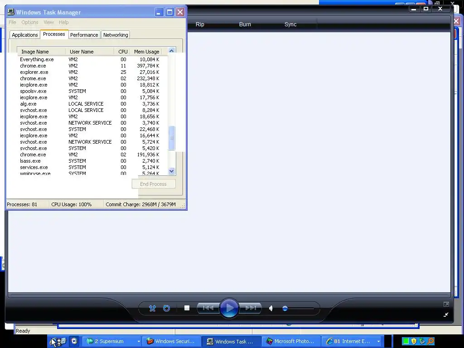Switch to Microsoft Photo taskbar item
This screenshot has height=348, width=464.
pyautogui.click(x=291, y=341)
